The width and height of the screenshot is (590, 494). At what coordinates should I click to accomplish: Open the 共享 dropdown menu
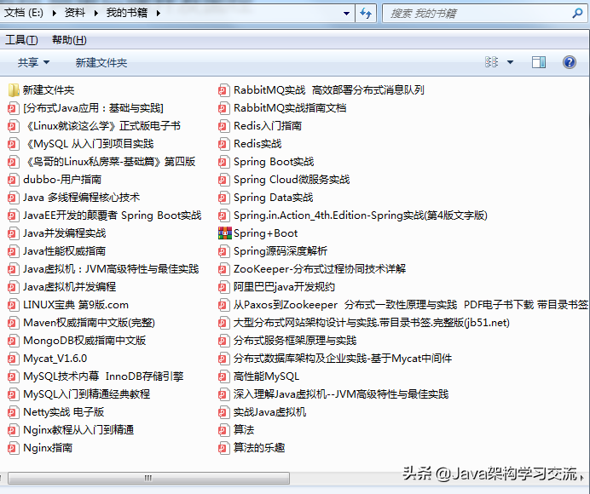coord(33,62)
